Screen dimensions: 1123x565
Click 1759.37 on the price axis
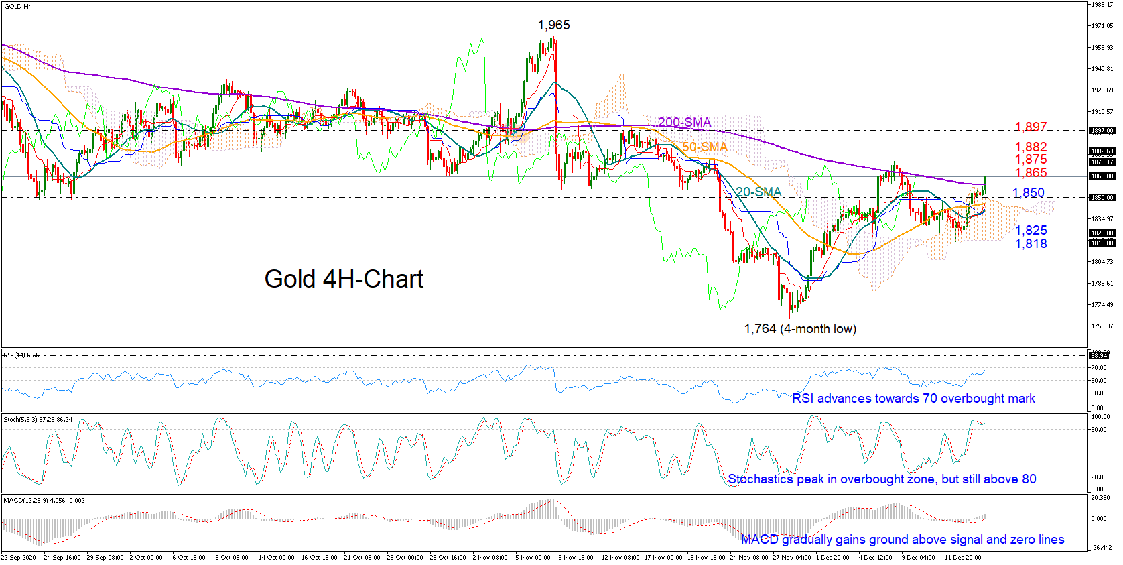pyautogui.click(x=1102, y=326)
